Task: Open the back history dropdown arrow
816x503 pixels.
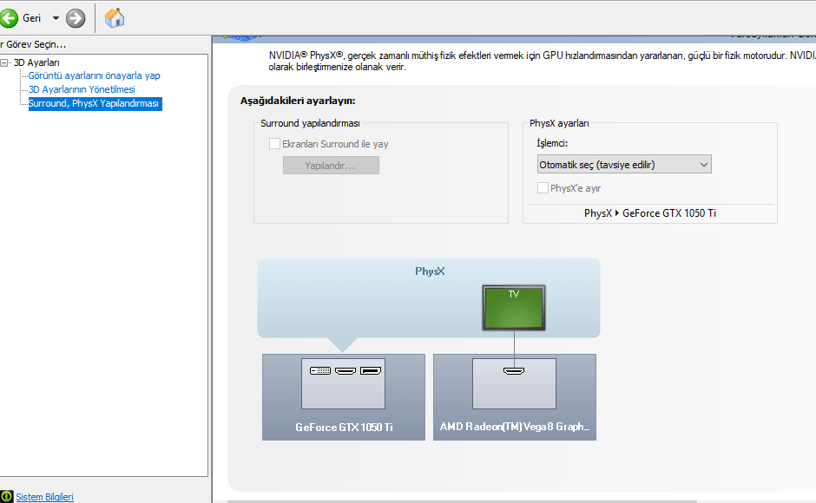Action: tap(56, 18)
